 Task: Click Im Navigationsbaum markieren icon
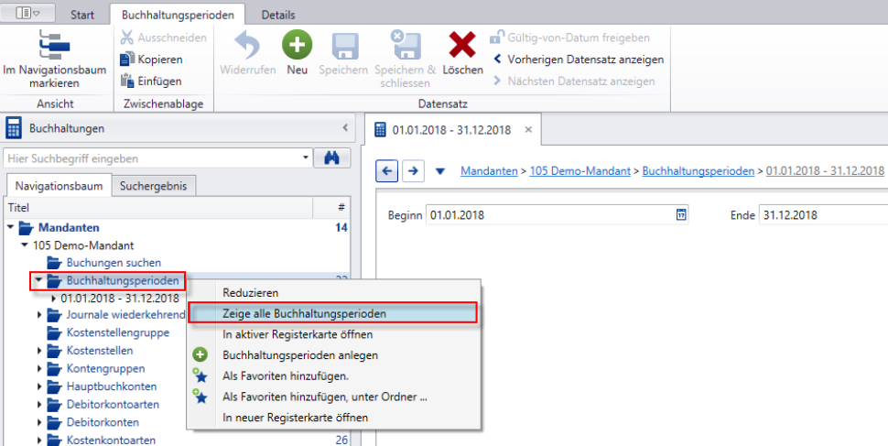point(54,44)
